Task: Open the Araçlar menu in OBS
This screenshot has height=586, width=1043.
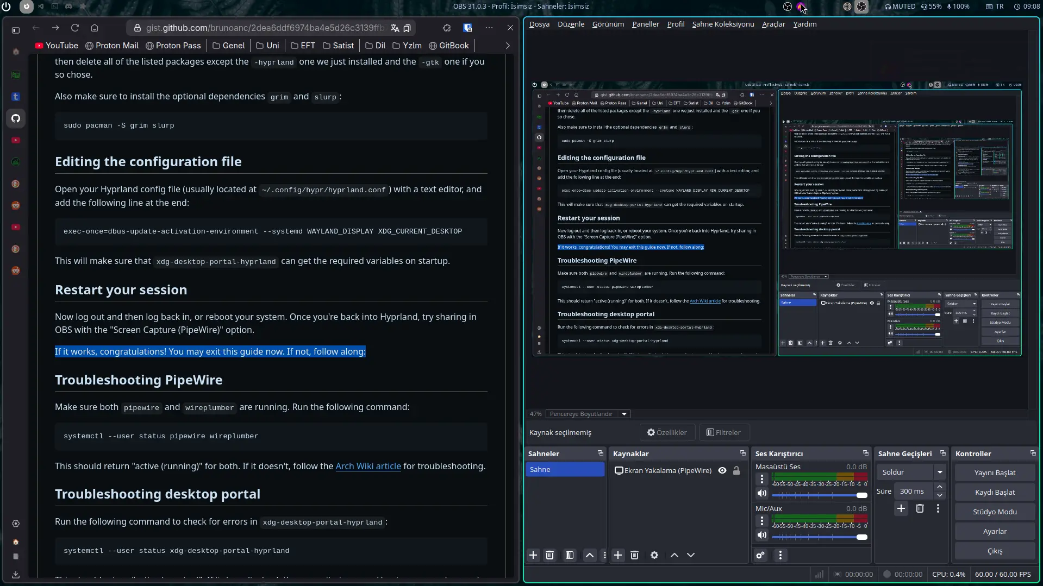Action: (773, 24)
